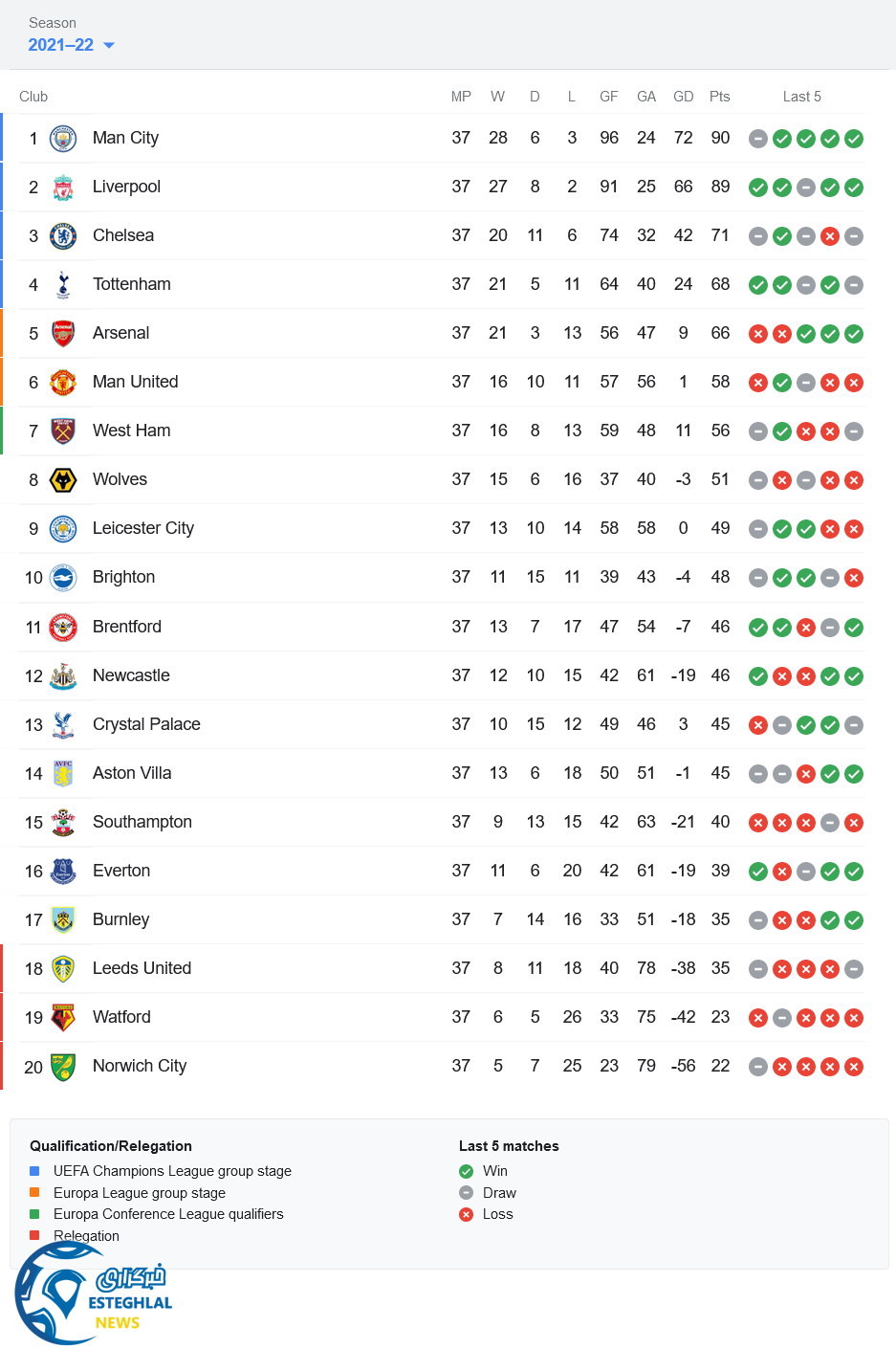The width and height of the screenshot is (896, 1371).
Task: Click the Man City club crest
Action: click(x=63, y=139)
